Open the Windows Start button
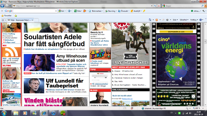This screenshot has width=207, height=116. (4, 113)
